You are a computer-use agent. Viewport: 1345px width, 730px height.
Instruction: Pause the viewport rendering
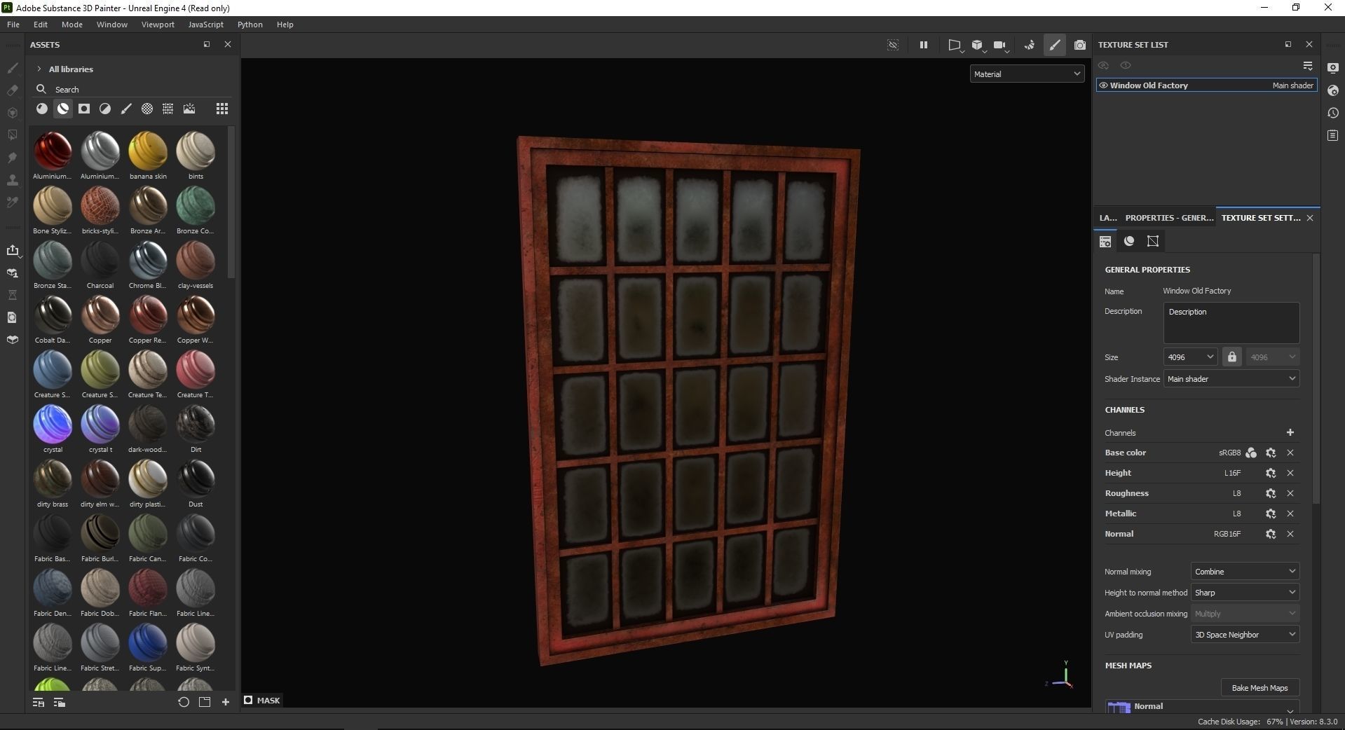click(924, 45)
